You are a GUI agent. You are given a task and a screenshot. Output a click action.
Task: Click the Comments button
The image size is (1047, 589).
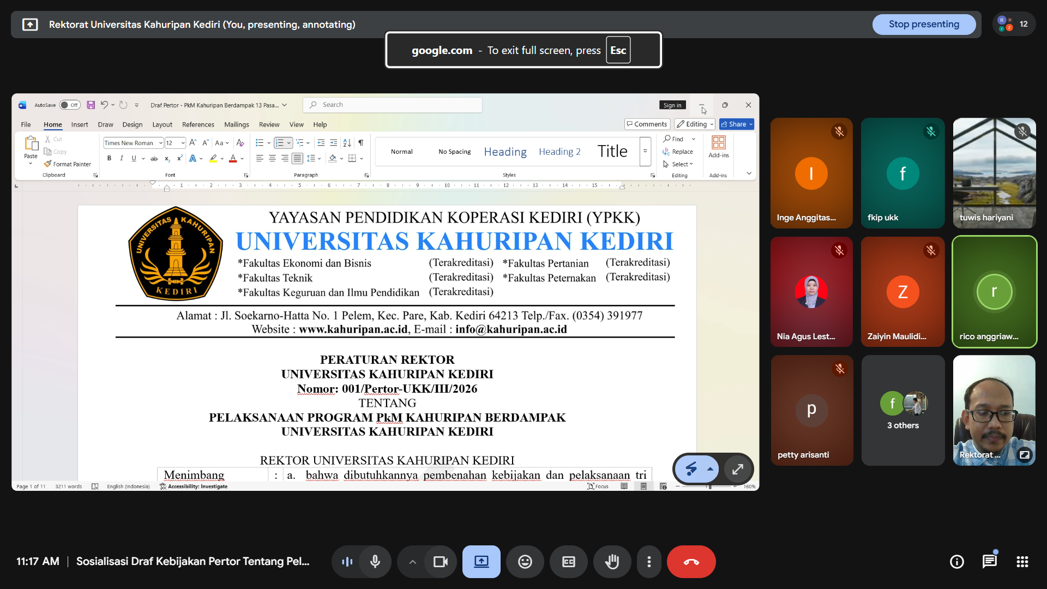(x=647, y=124)
